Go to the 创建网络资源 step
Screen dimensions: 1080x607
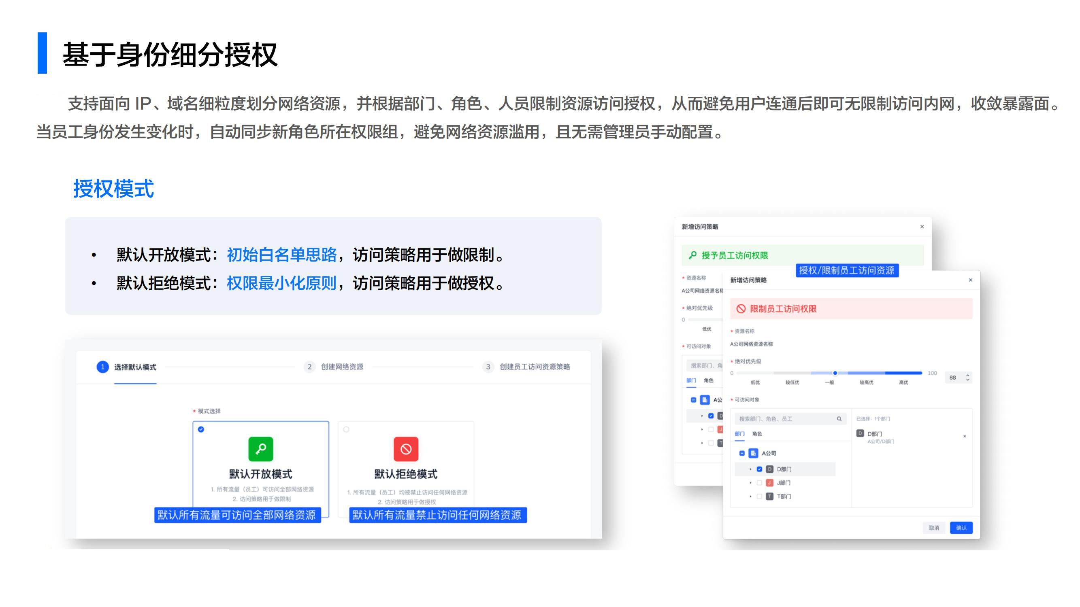click(342, 367)
